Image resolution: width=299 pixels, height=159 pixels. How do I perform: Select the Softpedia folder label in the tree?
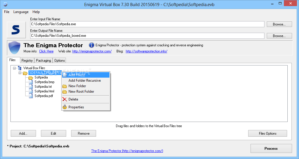[x=41, y=77]
